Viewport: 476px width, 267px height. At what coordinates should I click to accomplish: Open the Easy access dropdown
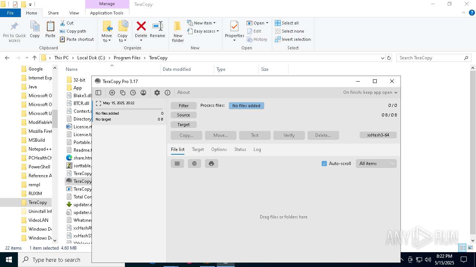tap(203, 31)
